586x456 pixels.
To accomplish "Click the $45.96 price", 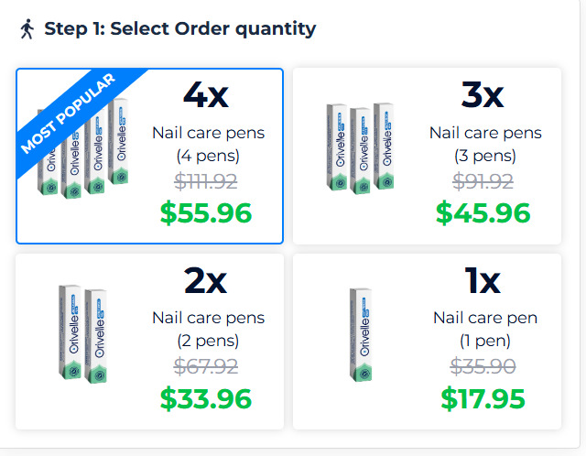I will (x=483, y=213).
